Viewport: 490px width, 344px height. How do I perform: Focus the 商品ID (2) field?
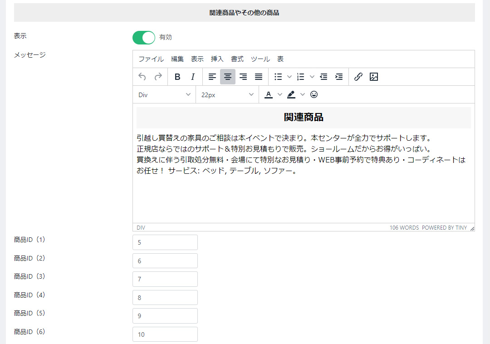pyautogui.click(x=165, y=261)
